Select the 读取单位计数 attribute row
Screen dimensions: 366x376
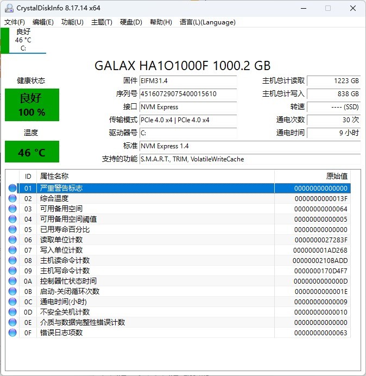pyautogui.click(x=178, y=240)
